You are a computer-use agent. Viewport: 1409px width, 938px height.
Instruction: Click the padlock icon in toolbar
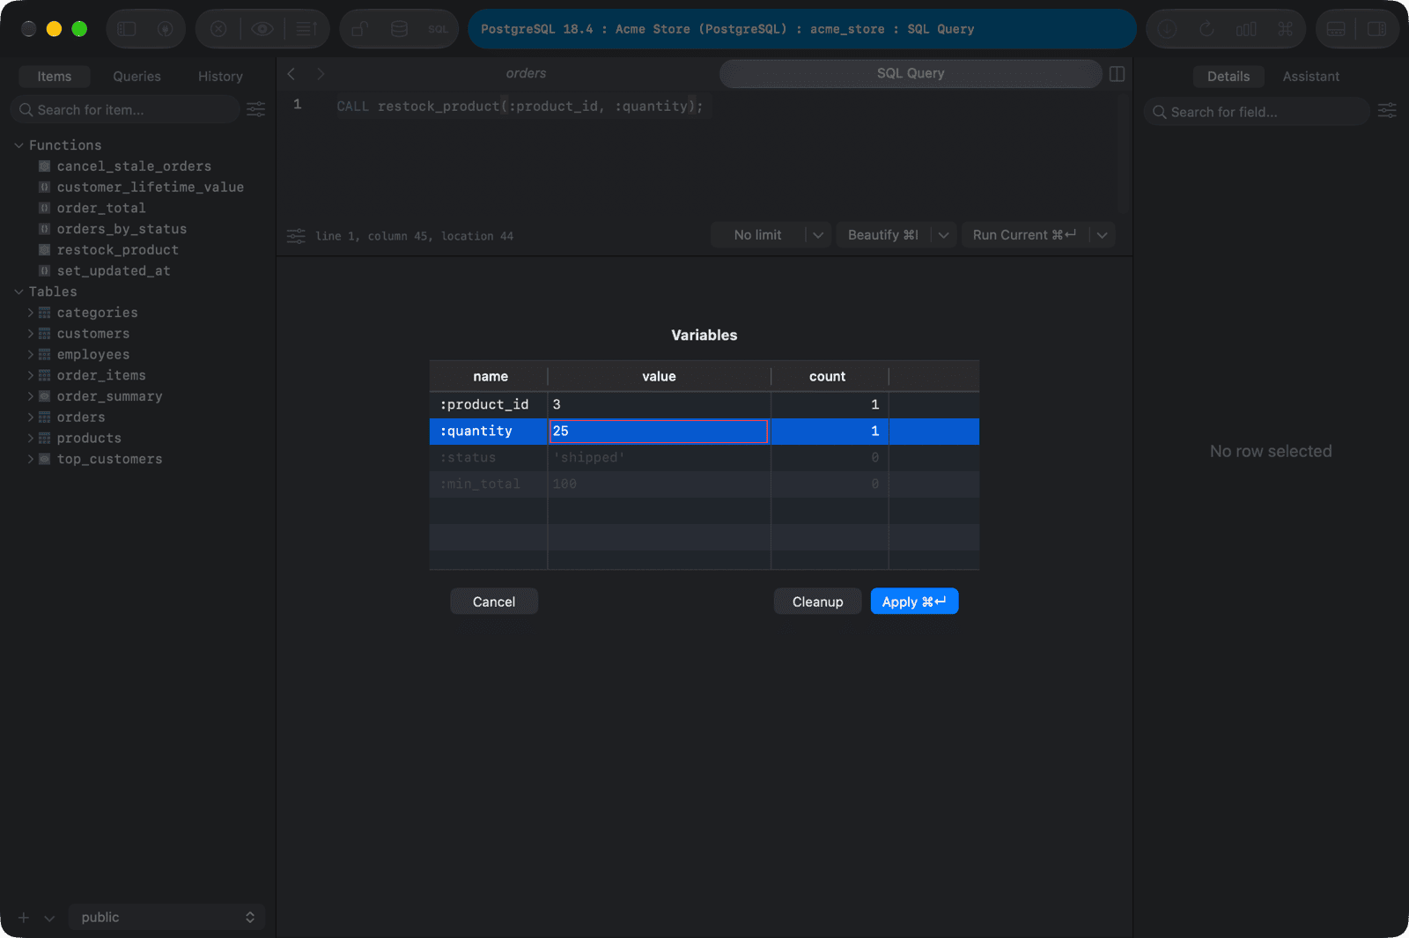coord(359,29)
